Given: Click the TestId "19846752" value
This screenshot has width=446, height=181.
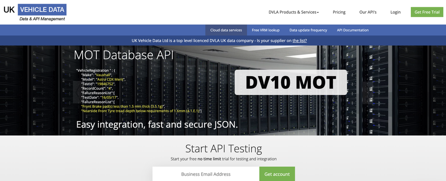Looking at the screenshot, I should (x=105, y=84).
